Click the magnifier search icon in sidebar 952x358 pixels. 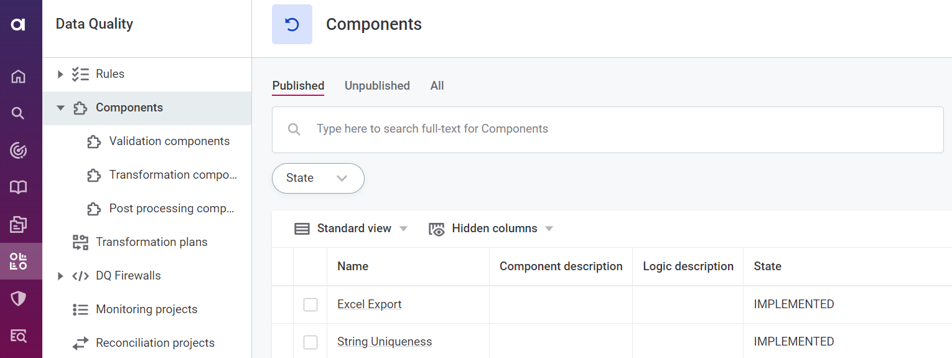point(19,113)
